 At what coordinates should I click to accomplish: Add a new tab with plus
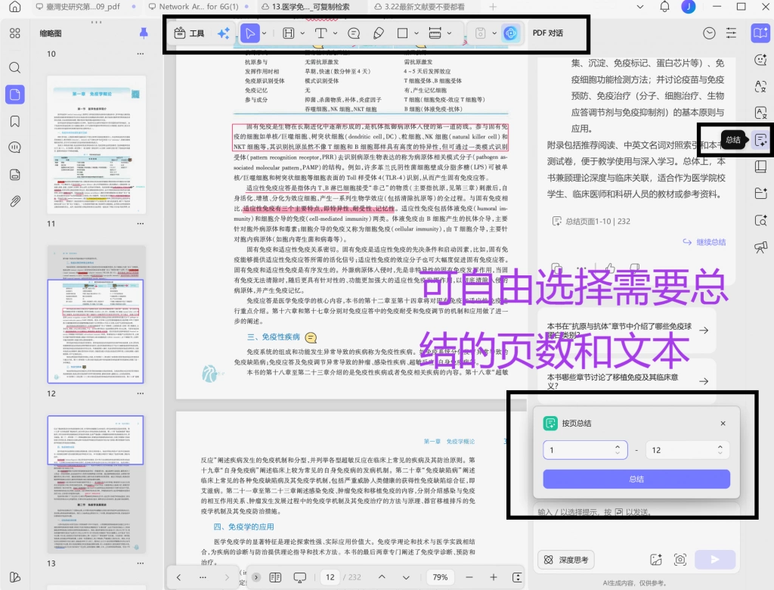click(x=493, y=6)
